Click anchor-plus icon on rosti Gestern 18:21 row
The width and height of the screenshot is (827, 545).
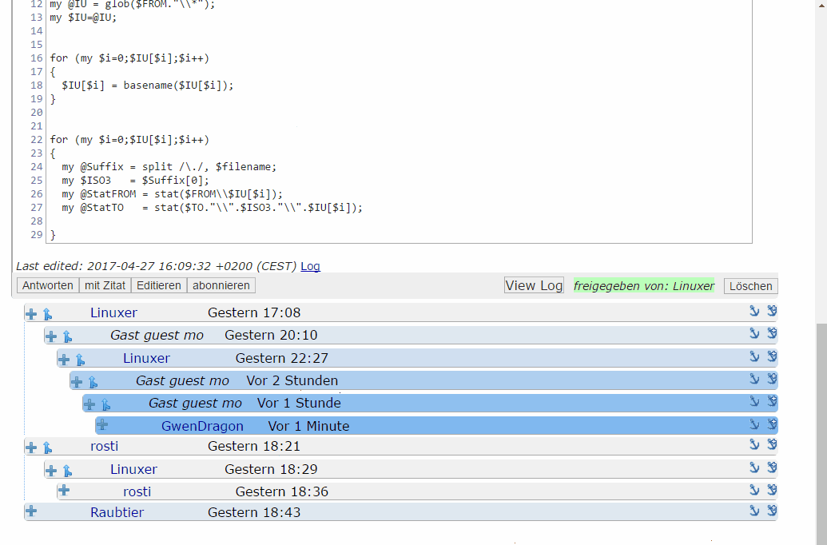pos(772,444)
